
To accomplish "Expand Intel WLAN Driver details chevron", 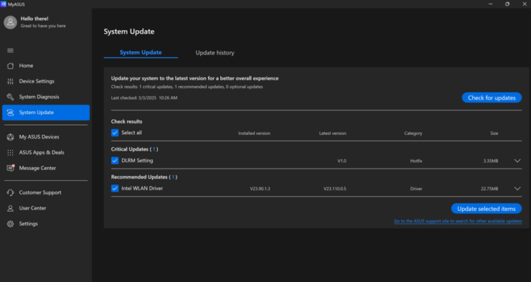I will 517,189.
